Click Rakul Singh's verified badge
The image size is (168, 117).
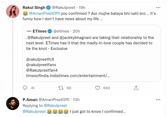click(x=49, y=7)
